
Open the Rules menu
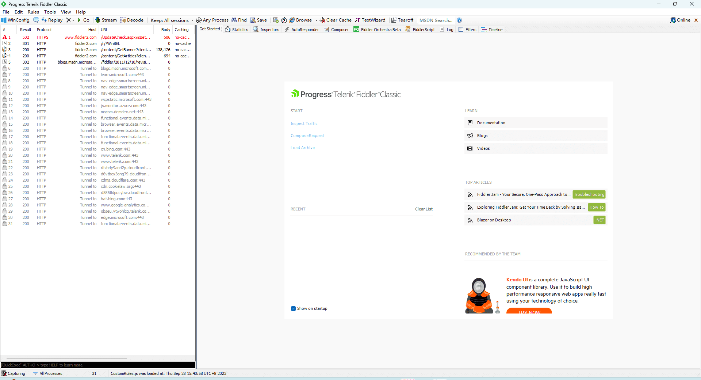33,12
